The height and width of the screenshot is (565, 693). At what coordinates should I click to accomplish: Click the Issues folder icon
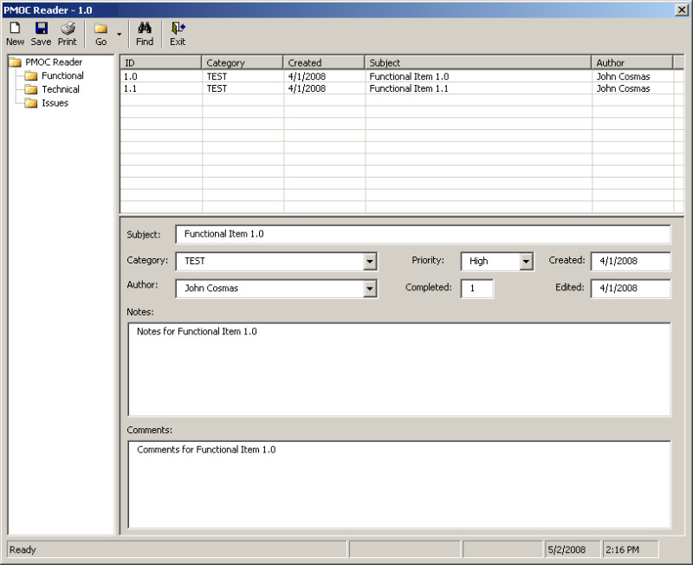(x=31, y=103)
